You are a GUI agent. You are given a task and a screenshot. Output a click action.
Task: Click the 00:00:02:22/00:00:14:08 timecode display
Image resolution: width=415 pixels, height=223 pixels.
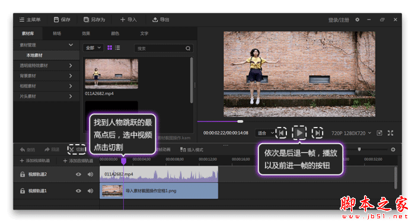(226, 133)
